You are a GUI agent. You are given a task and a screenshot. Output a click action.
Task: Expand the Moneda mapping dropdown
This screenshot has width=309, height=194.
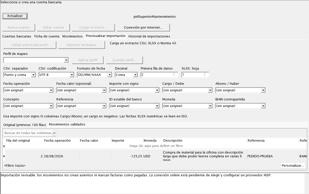(x=210, y=106)
